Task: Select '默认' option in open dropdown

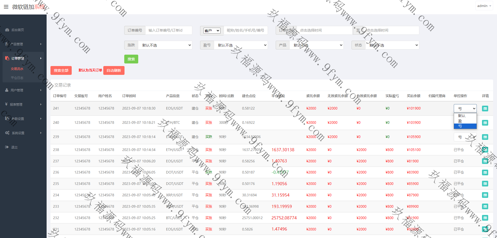Action: (465, 116)
